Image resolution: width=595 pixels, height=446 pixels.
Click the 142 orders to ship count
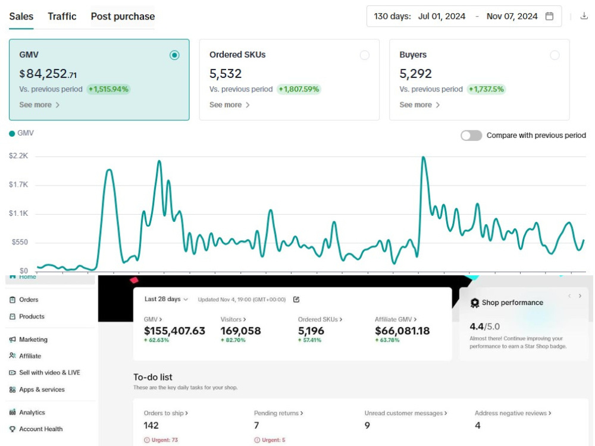point(151,426)
